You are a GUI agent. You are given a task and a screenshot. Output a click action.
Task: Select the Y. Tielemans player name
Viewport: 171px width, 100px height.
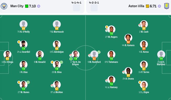[111, 62]
